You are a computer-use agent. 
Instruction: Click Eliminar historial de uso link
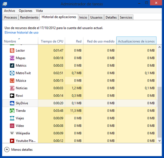point(22,32)
